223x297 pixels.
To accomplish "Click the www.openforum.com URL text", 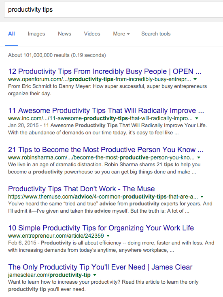I will point(100,79).
